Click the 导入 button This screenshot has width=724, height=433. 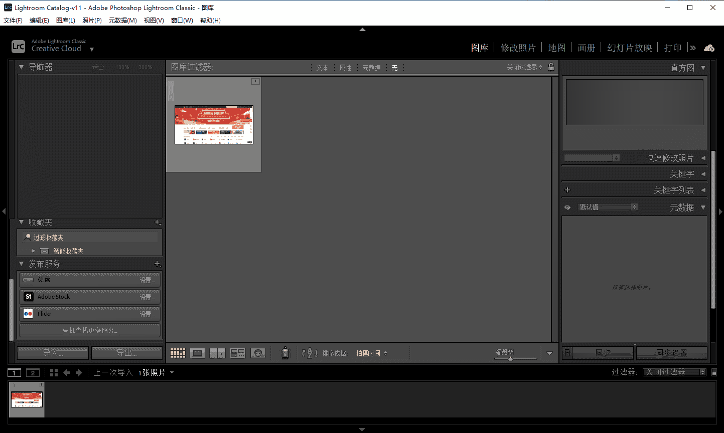pyautogui.click(x=52, y=353)
